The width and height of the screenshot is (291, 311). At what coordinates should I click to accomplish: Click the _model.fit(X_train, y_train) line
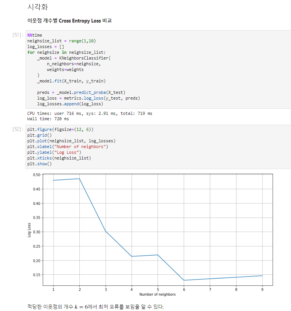[71, 81]
